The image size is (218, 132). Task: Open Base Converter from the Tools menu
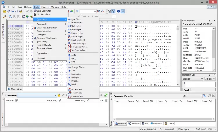click(x=44, y=11)
